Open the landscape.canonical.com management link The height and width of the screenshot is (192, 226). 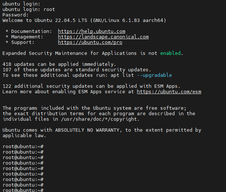pos(103,37)
